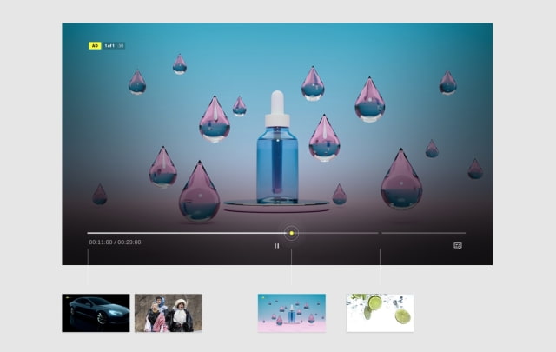Image resolution: width=556 pixels, height=352 pixels.
Task: Seek to the last segment of the progress bar
Action: [x=424, y=233]
